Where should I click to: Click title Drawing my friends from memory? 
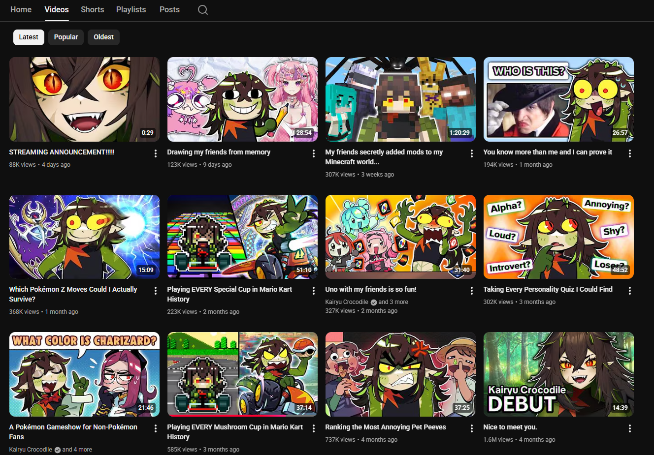click(219, 152)
